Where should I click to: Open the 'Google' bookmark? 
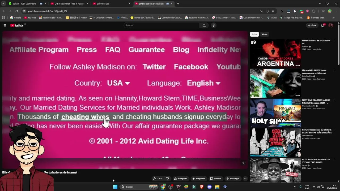click(x=16, y=18)
